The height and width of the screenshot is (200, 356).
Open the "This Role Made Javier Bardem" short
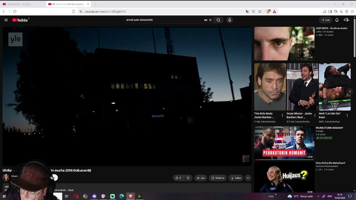pos(270,87)
